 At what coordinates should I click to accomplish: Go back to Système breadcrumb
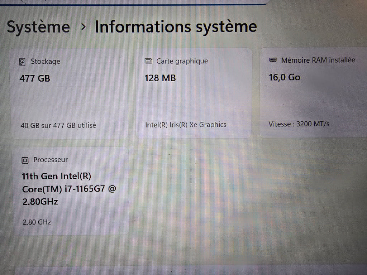(38, 27)
